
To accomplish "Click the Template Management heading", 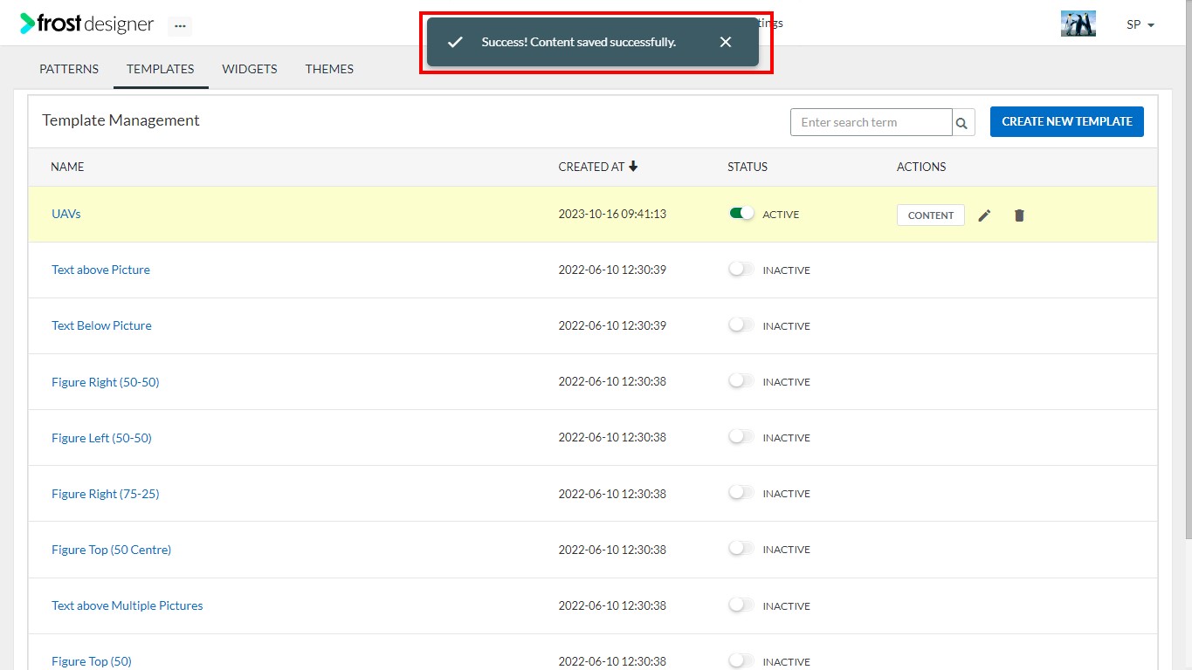I will coord(121,120).
